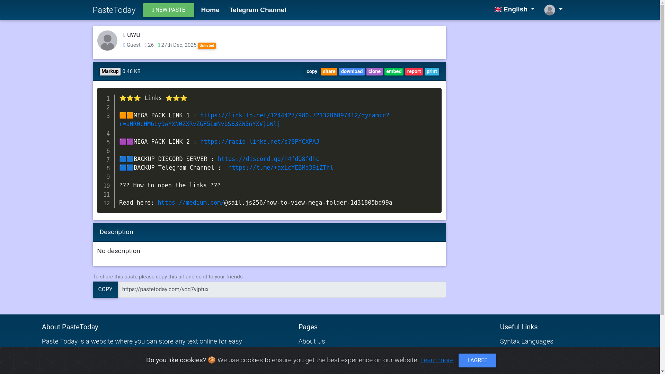This screenshot has width=665, height=374.
Task: Print the paste with the print button
Action: 432,71
